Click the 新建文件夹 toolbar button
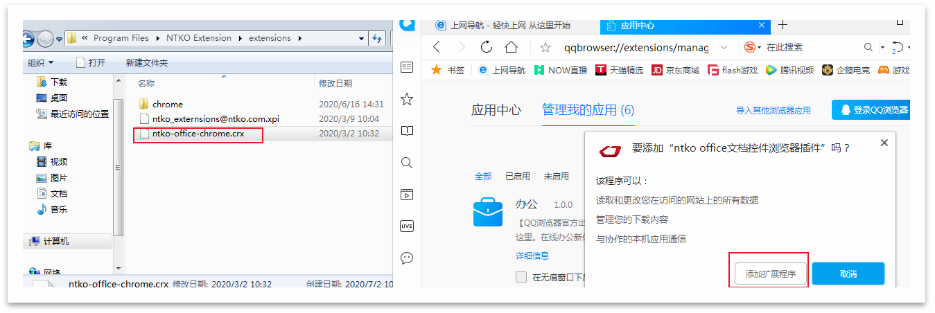 click(x=146, y=62)
